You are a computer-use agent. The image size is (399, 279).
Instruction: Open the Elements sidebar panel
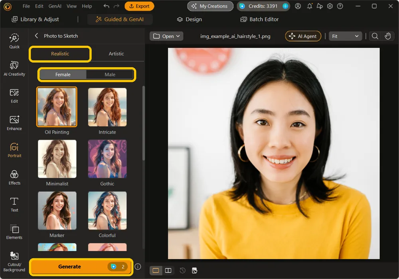coord(14,232)
